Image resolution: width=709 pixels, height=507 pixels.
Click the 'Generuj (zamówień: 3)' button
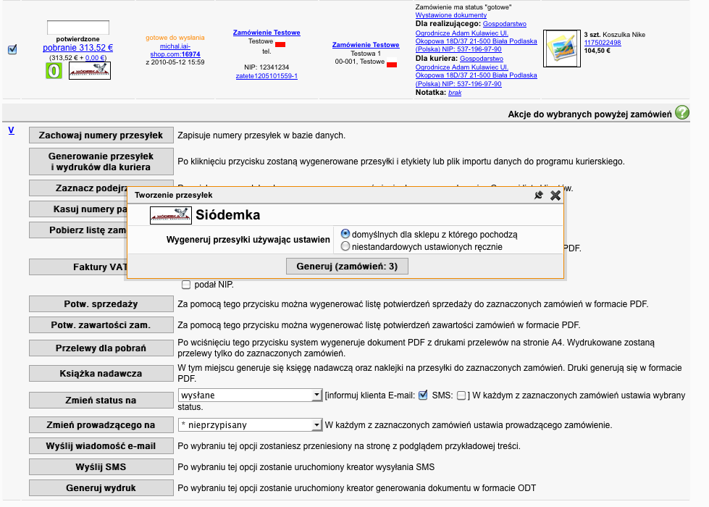pyautogui.click(x=348, y=267)
